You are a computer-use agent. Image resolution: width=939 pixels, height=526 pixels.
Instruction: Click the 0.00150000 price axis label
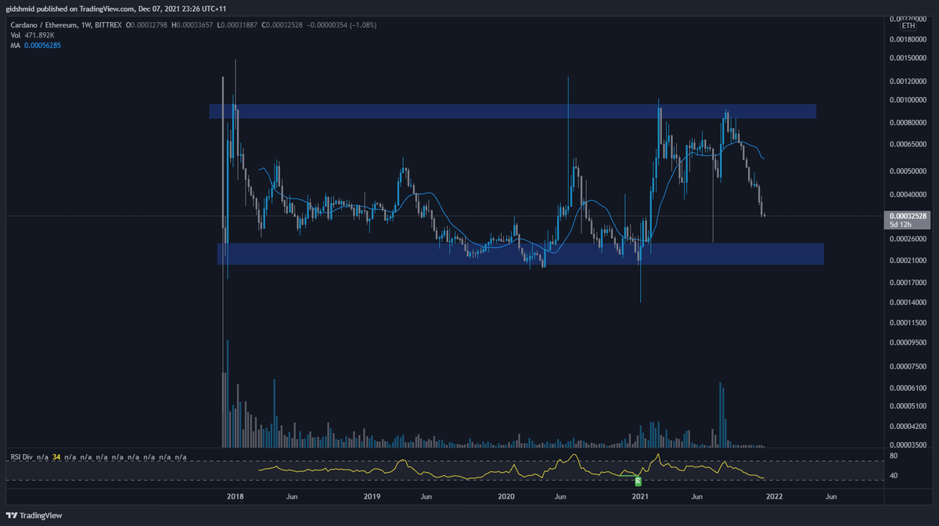[x=908, y=58]
